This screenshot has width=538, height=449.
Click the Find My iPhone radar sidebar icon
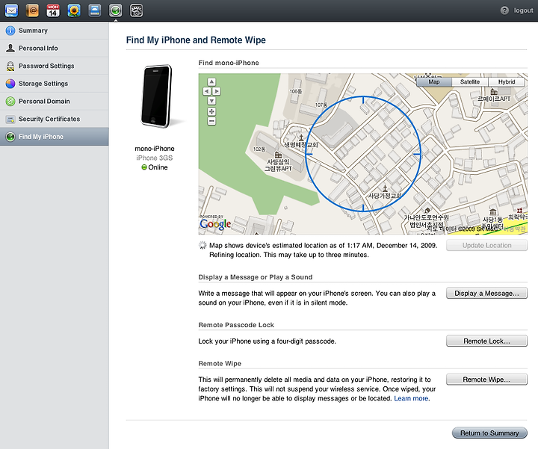tap(10, 137)
